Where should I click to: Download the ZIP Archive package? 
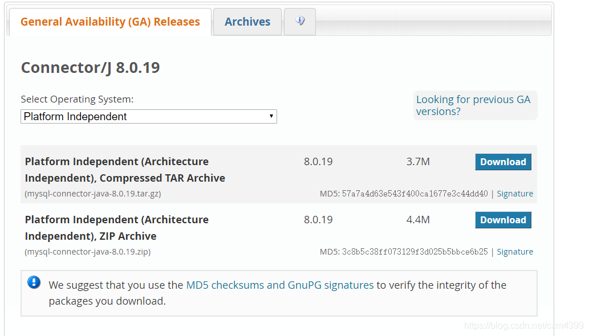click(503, 220)
